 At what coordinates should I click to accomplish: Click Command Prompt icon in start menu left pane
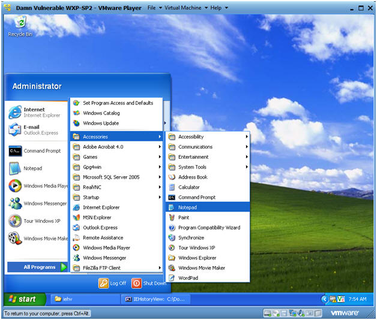pyautogui.click(x=15, y=151)
